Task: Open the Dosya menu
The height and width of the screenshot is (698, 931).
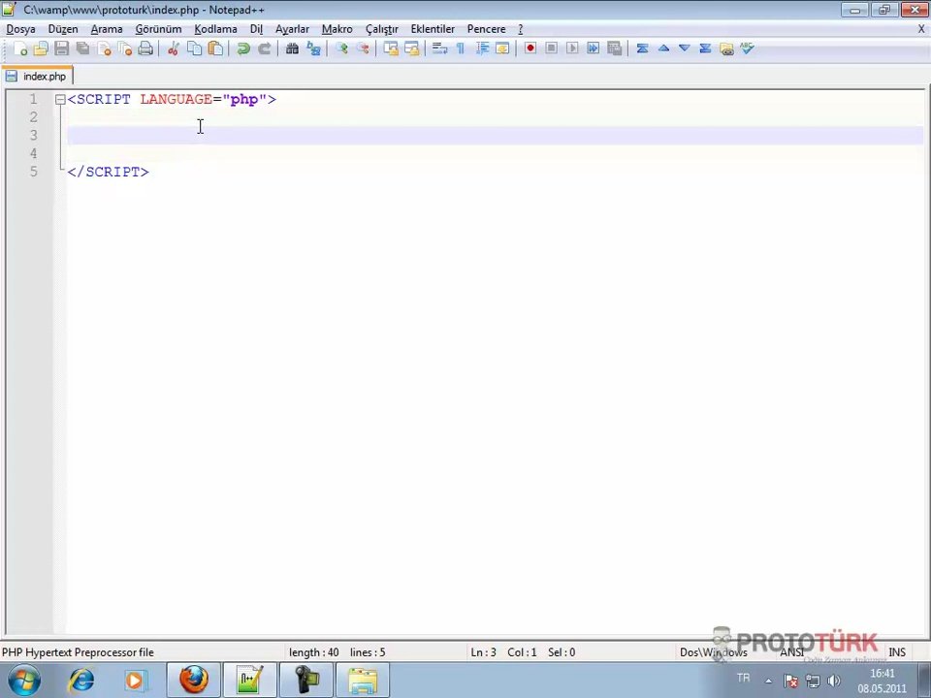Action: click(x=20, y=29)
